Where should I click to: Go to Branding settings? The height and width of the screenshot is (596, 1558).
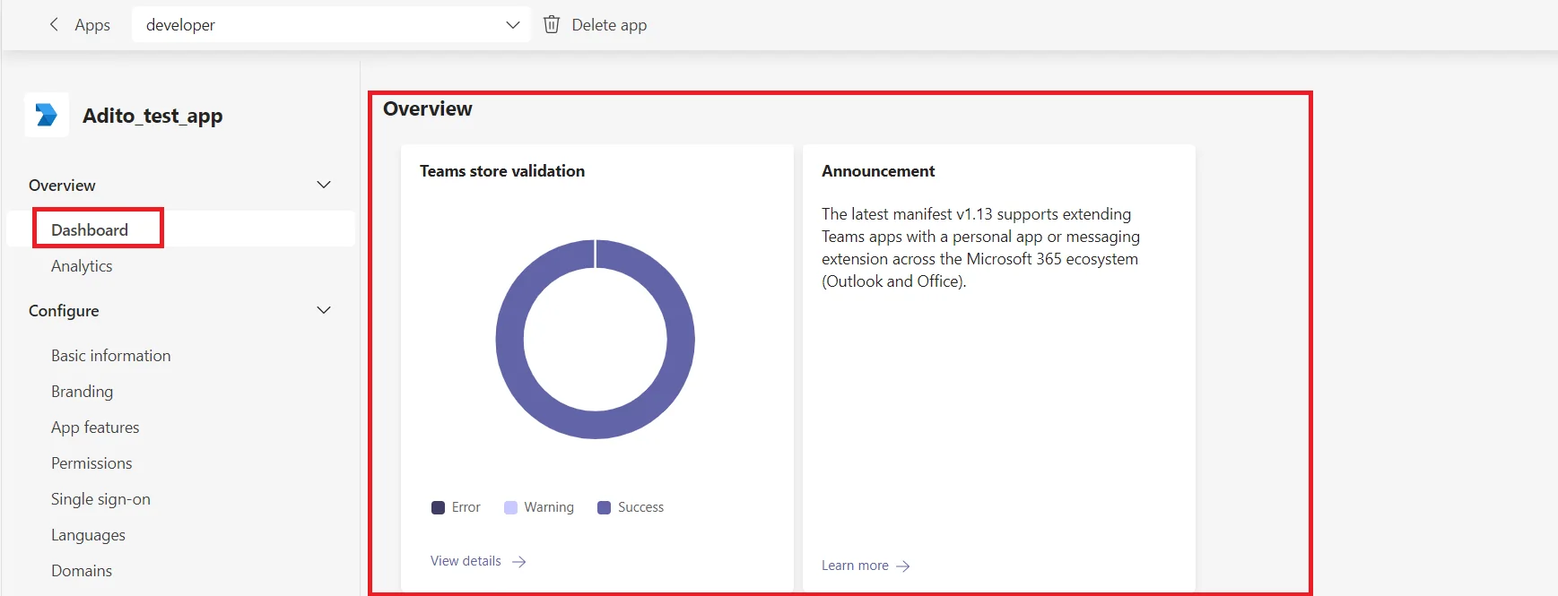pyautogui.click(x=82, y=392)
